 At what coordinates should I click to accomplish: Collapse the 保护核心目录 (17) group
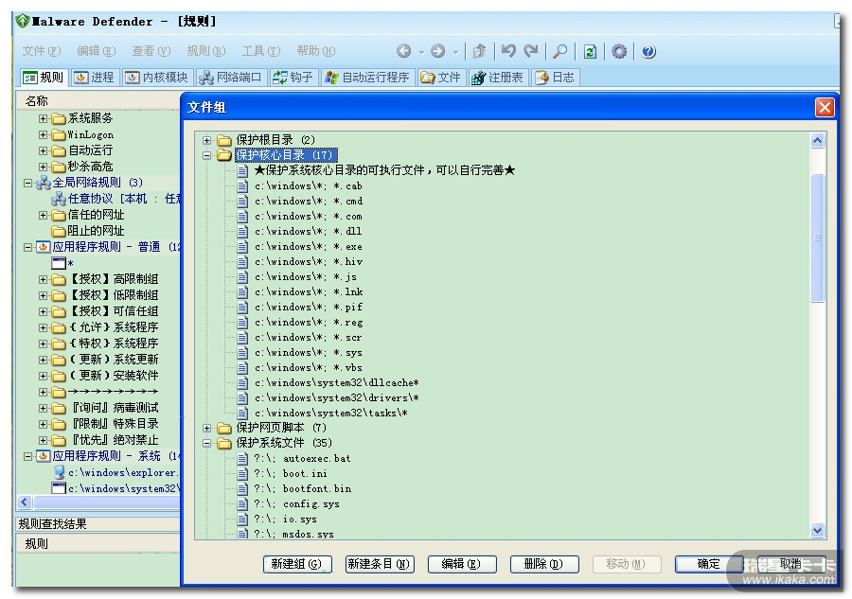(206, 155)
